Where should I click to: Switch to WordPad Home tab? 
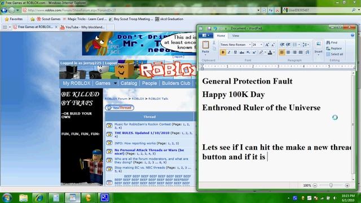point(221,36)
